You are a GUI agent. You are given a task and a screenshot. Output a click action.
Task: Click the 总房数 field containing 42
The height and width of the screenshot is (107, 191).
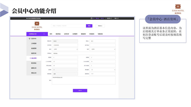[x=65, y=70]
